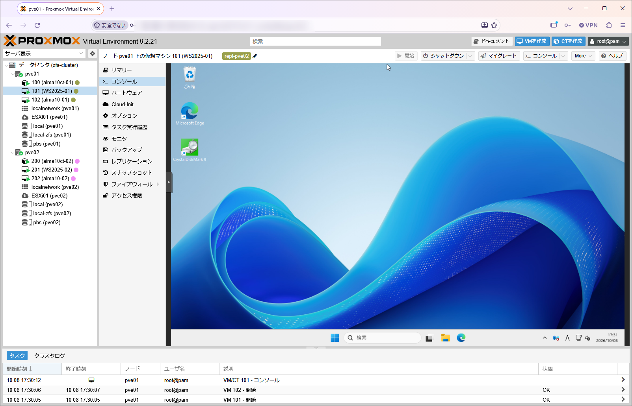
Task: Expand the noVNC side control handle
Action: (169, 182)
